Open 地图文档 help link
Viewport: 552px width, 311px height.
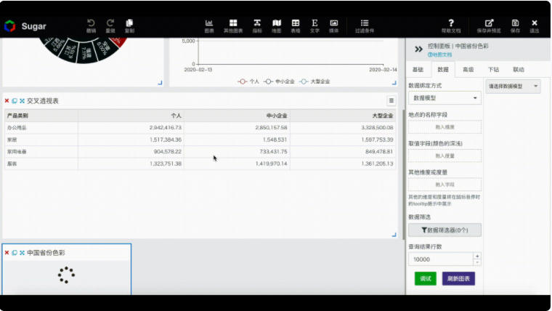point(439,54)
